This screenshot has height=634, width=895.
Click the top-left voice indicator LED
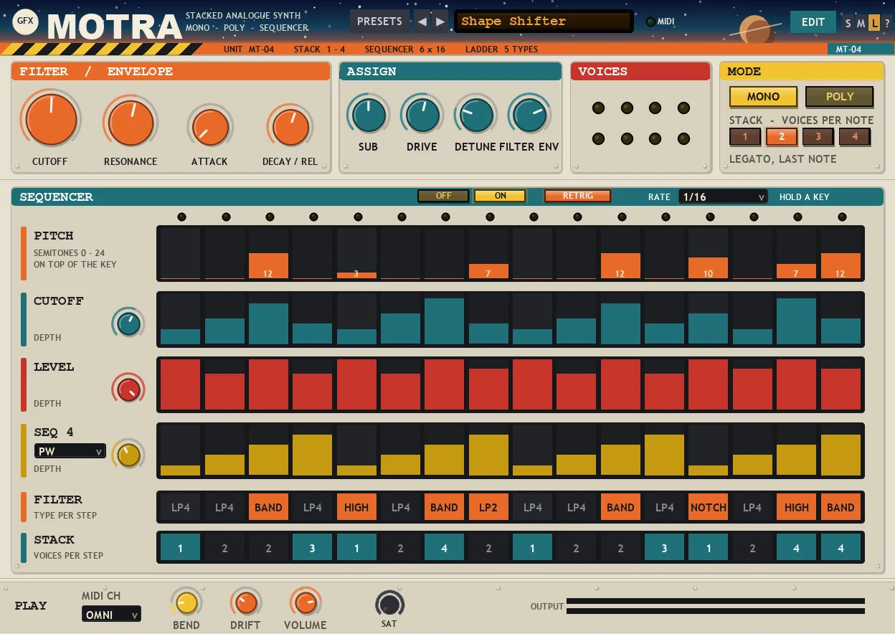tap(598, 108)
